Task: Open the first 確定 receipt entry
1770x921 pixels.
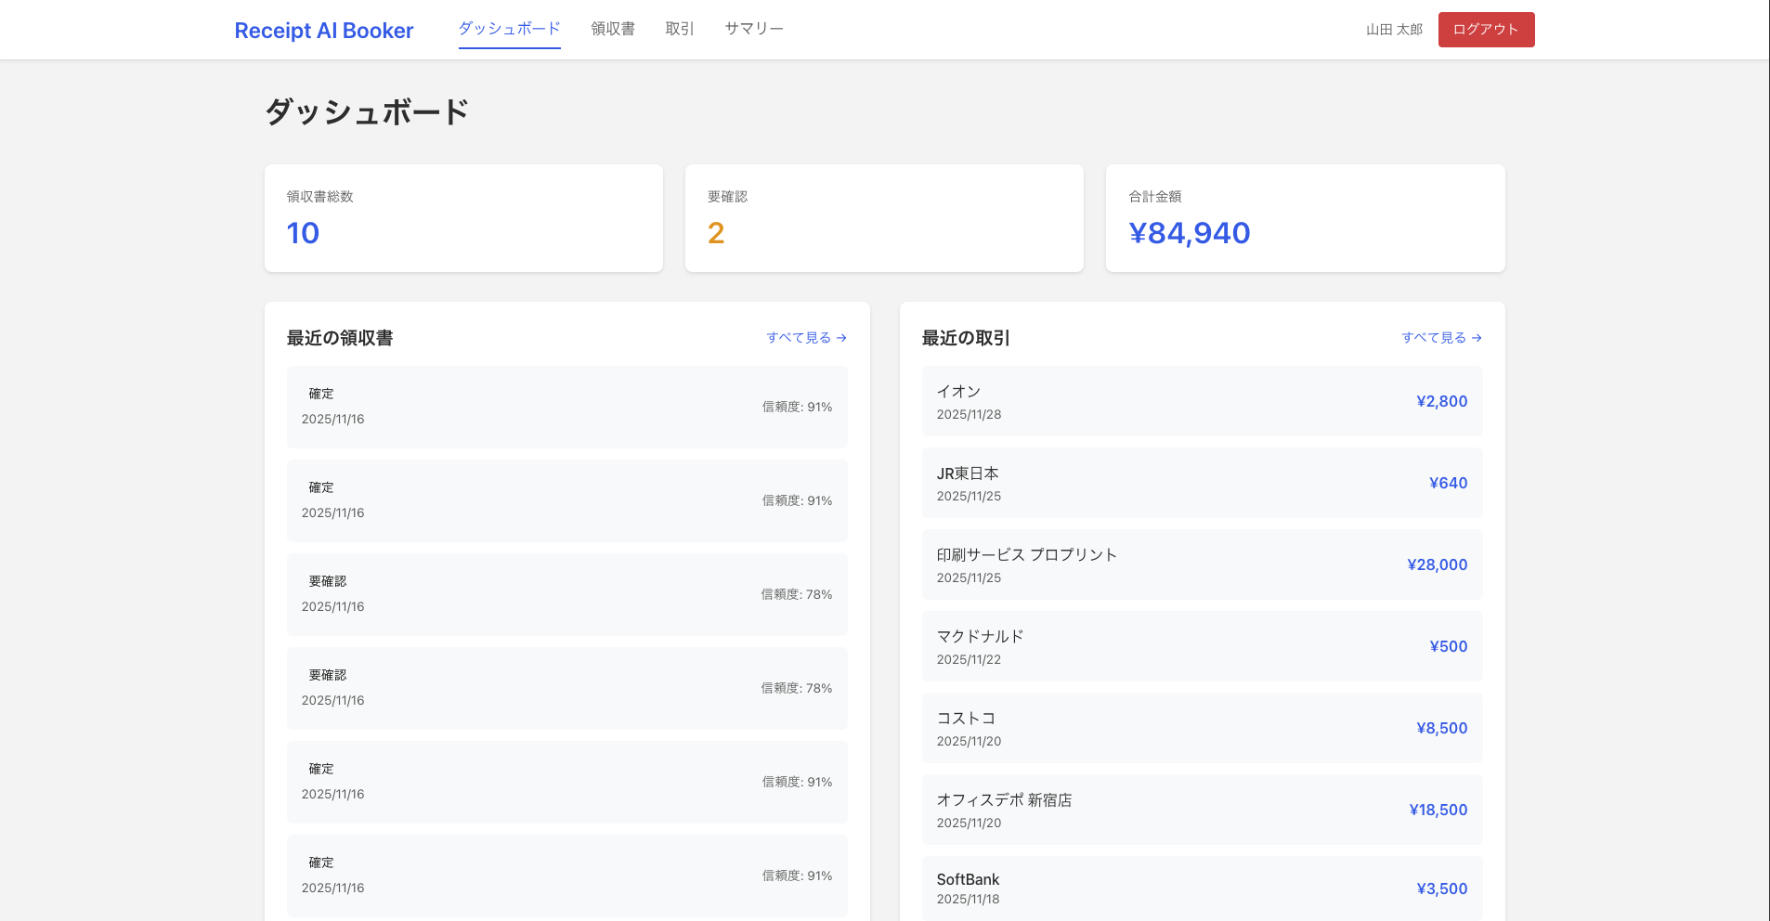Action: pos(566,407)
